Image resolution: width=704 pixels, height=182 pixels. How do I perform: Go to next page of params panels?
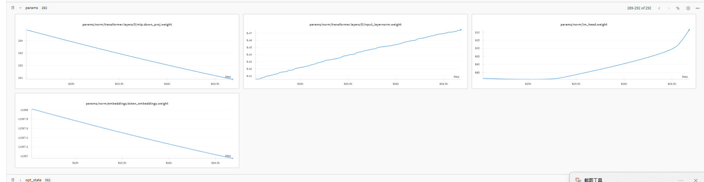click(x=668, y=8)
